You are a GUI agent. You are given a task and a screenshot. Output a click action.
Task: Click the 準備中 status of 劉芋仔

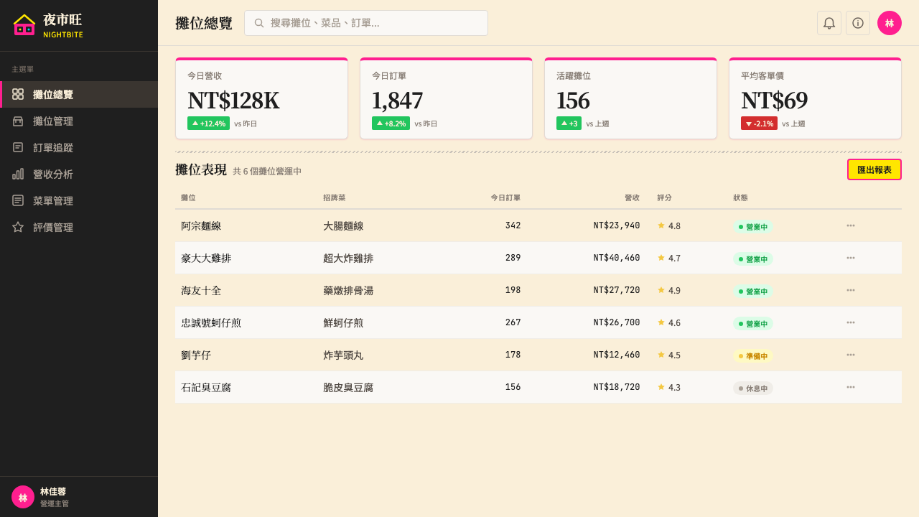[x=753, y=355]
